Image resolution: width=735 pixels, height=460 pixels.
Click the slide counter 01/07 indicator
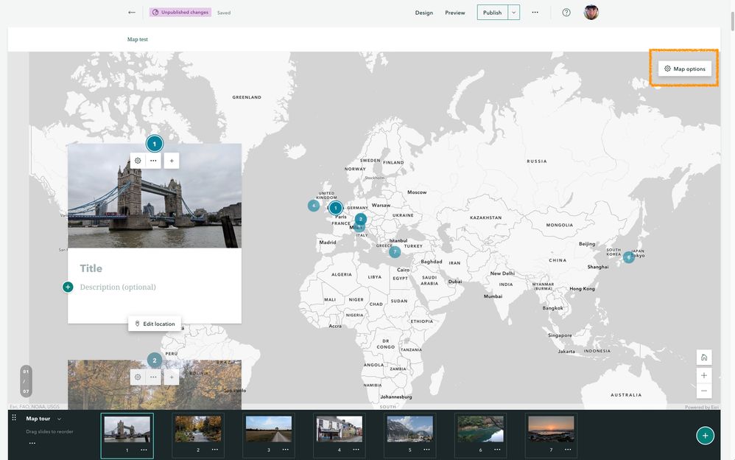coord(27,381)
